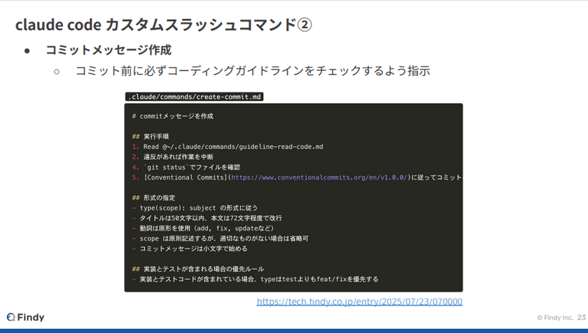This screenshot has height=333, width=588.
Task: Click the circled number ② in the title
Action: tap(304, 25)
